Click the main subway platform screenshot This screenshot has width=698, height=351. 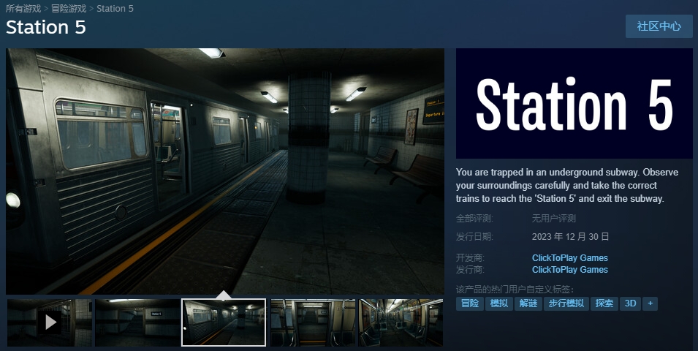[225, 171]
